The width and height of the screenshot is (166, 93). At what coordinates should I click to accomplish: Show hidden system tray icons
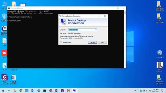tap(135, 91)
